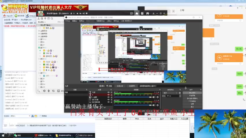Viewport: 246px width, 138px height.
Task: Click mixer sliders icon below channel list
Action: pyautogui.click(x=53, y=91)
